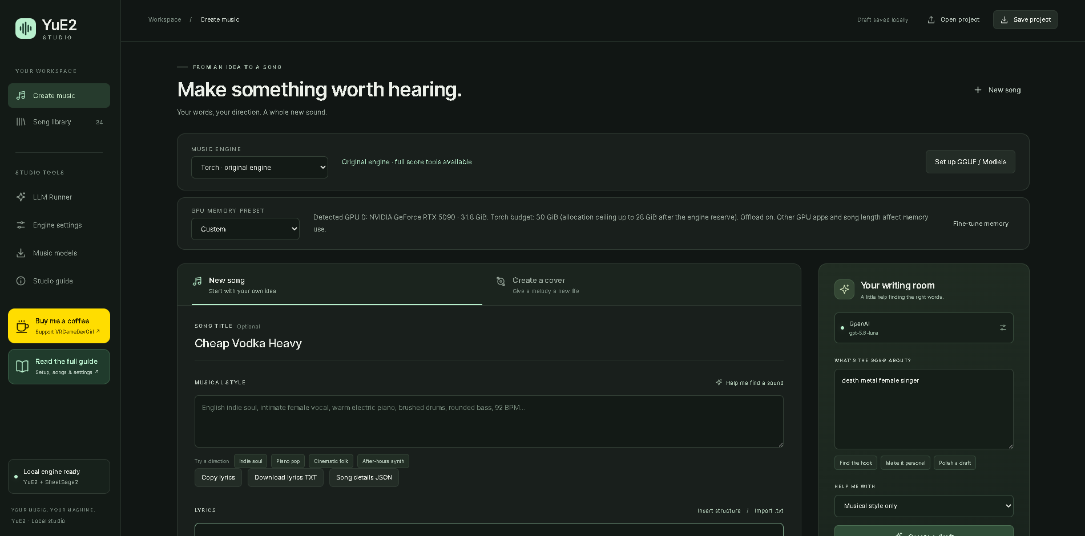Click the plus icon beside New song

coord(978,90)
